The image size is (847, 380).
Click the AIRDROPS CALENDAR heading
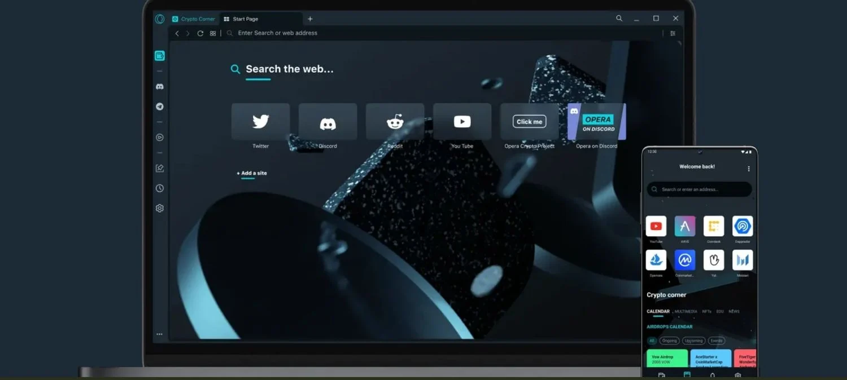(x=670, y=326)
